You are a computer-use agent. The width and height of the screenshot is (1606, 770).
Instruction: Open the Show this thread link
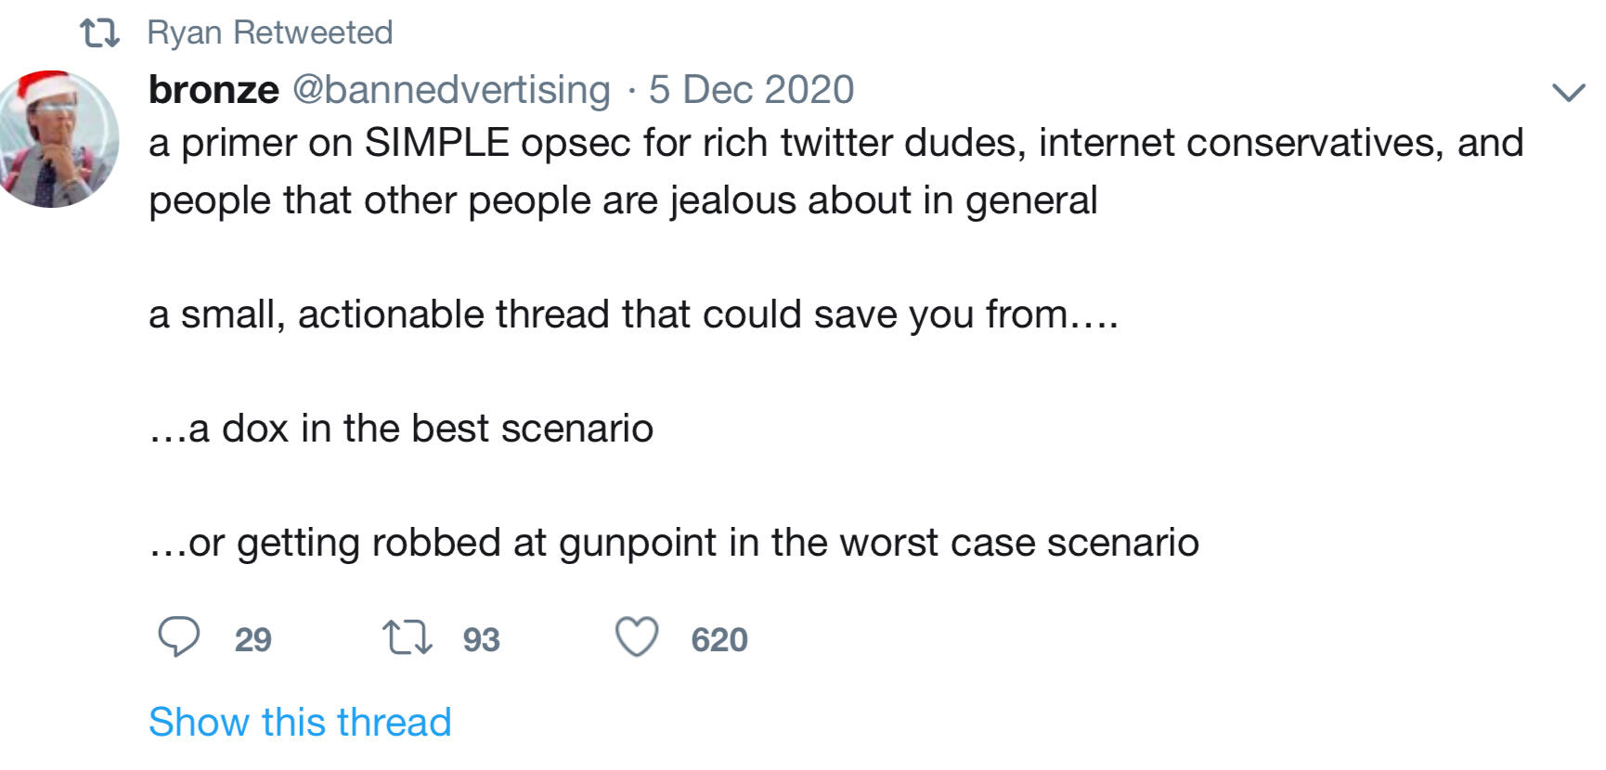(300, 722)
